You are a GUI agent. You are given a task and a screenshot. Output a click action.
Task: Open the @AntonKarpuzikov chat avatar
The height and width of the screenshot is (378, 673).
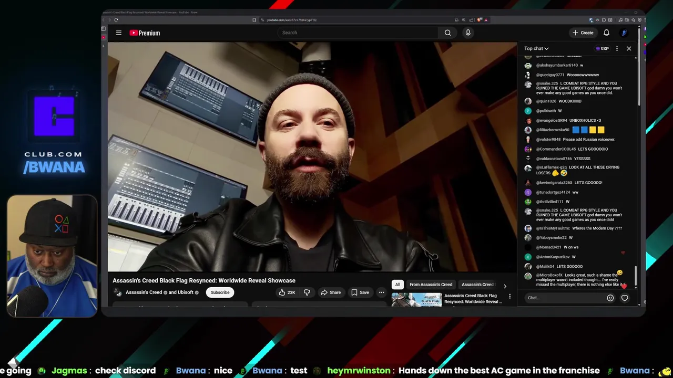click(528, 257)
